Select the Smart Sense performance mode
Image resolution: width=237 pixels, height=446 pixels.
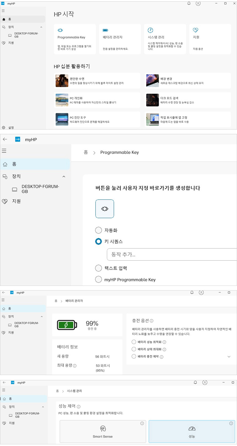(x=103, y=431)
